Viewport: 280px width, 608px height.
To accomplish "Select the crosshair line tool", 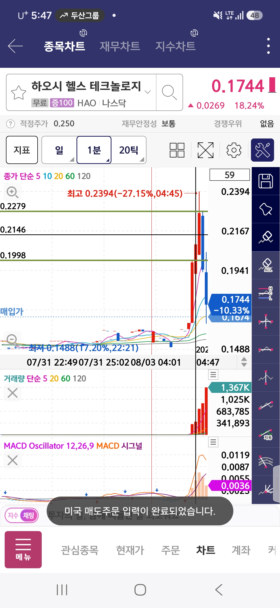I will tap(266, 321).
